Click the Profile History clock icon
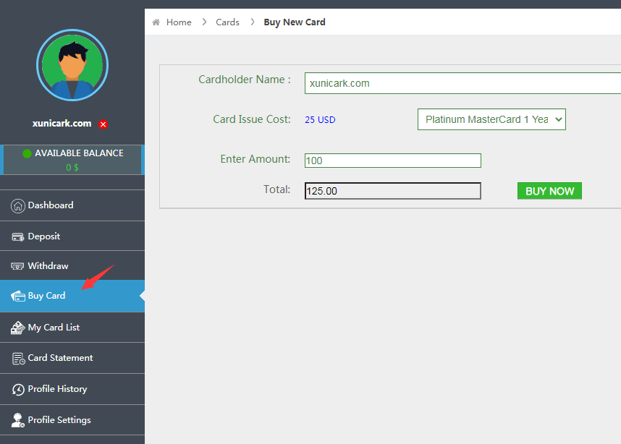This screenshot has height=444, width=621. pos(18,389)
